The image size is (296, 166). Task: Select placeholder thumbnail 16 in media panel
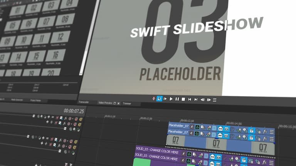55,55
